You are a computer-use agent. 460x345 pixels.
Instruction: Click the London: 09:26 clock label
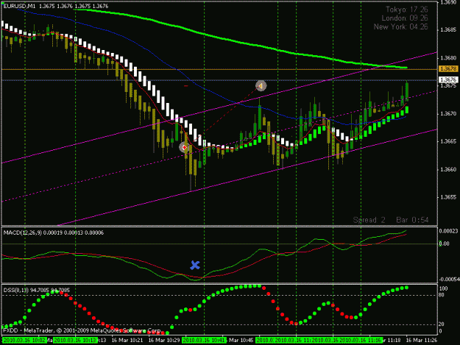point(405,18)
